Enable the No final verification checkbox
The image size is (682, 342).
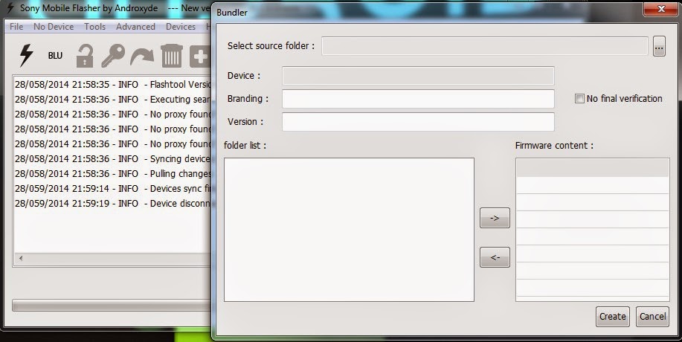click(579, 99)
